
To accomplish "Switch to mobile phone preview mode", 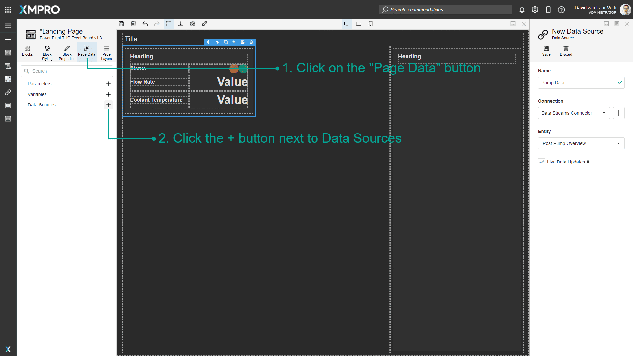I will click(x=371, y=24).
